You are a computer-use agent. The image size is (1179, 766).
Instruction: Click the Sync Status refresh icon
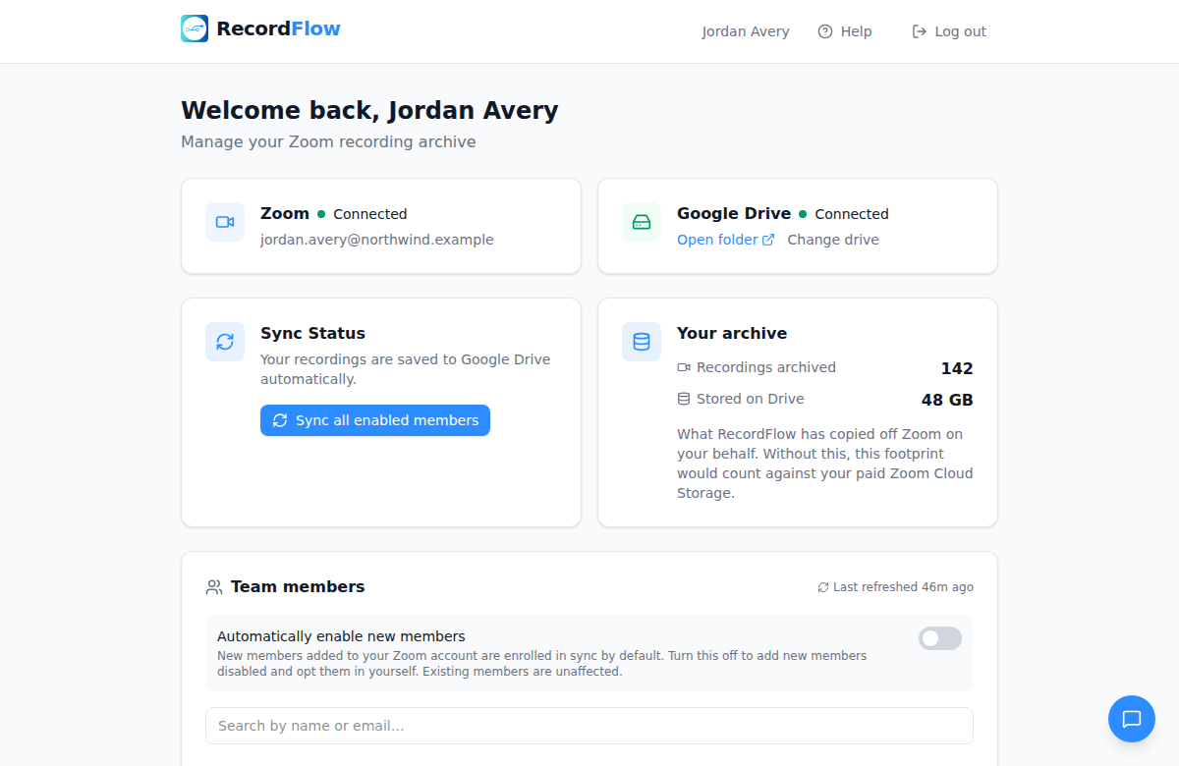[x=225, y=342]
